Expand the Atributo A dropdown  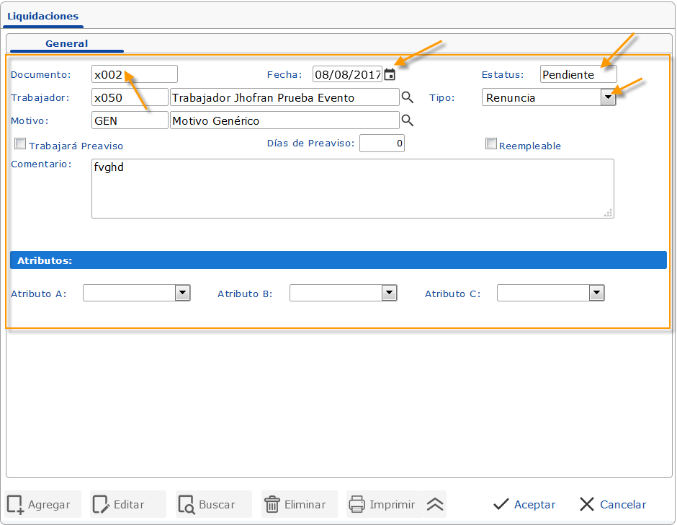(183, 293)
